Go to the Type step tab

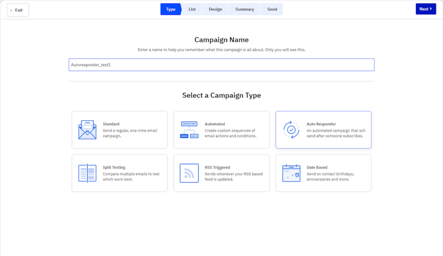(x=171, y=9)
